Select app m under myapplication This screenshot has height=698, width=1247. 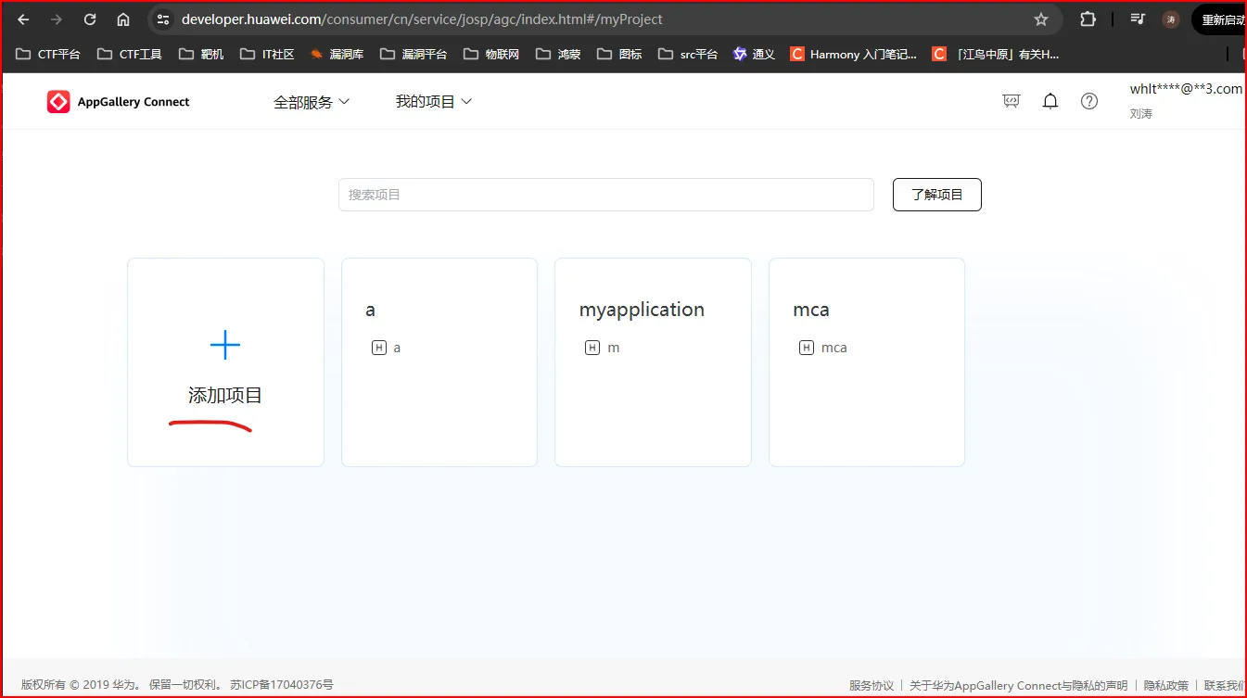[603, 348]
